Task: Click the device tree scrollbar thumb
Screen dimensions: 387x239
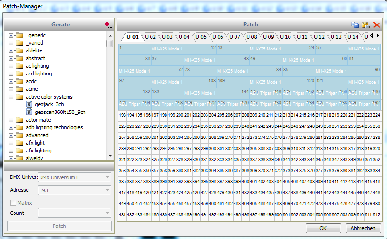Action: 110,44
